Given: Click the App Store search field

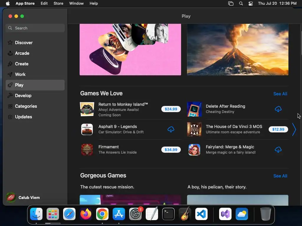Looking at the screenshot, I should pyautogui.click(x=35, y=28).
